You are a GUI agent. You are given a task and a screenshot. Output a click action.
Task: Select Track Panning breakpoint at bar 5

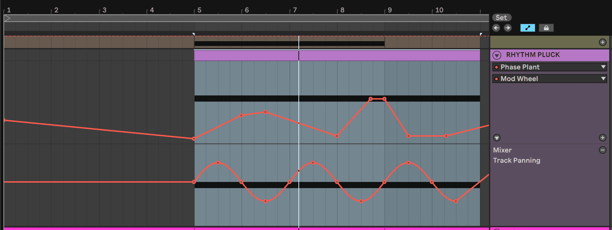click(x=194, y=182)
